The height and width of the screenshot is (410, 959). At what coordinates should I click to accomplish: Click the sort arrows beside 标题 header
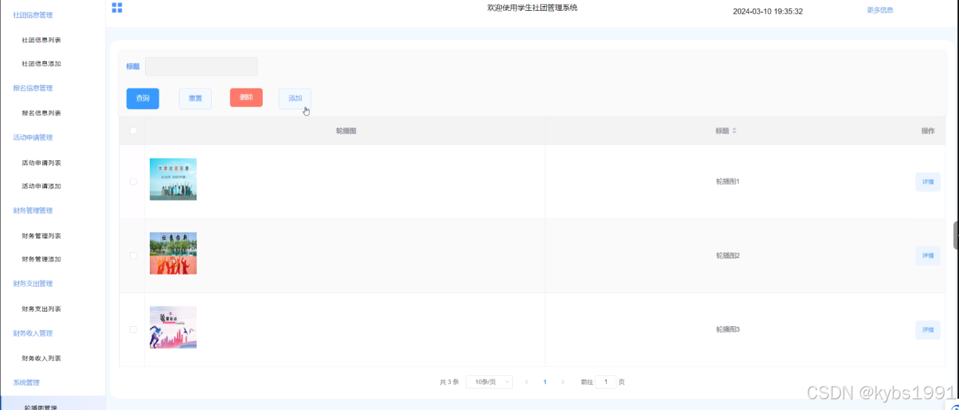tap(734, 131)
